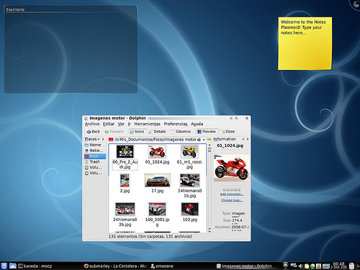Click the file list scrollbar up arrow

[x=210, y=145]
